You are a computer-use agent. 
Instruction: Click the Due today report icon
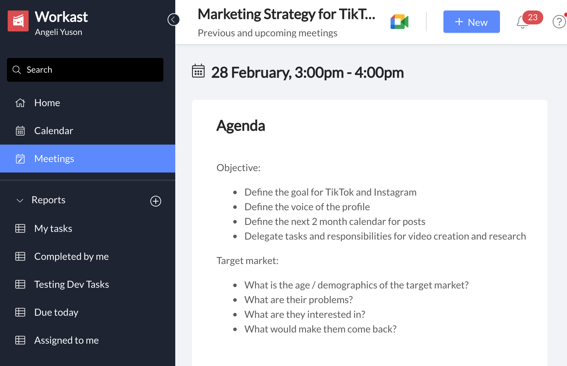click(x=20, y=312)
